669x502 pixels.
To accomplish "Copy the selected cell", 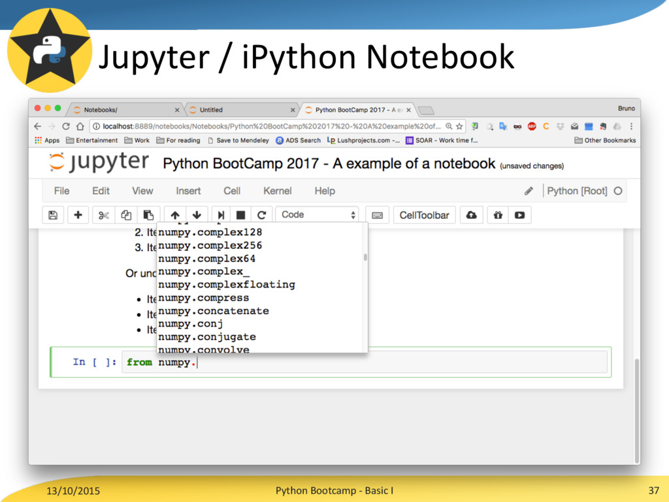I will [x=126, y=215].
